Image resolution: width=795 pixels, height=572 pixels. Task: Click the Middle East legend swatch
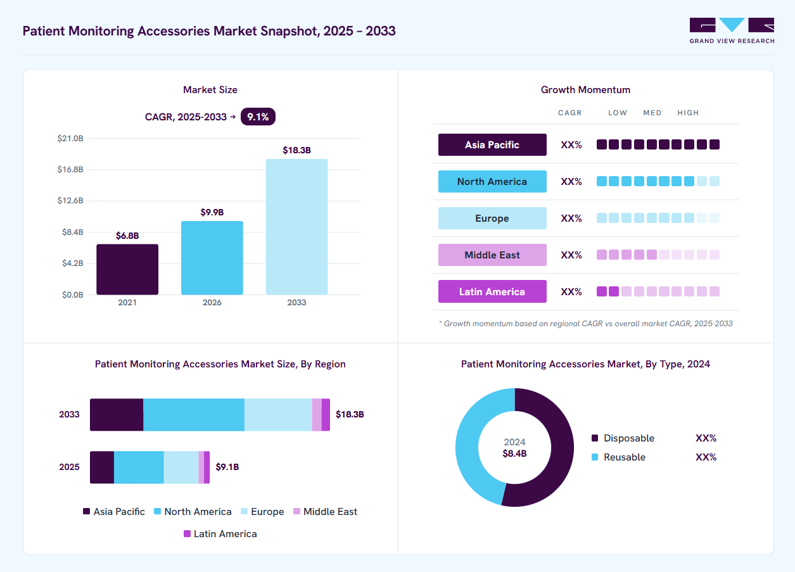(296, 511)
